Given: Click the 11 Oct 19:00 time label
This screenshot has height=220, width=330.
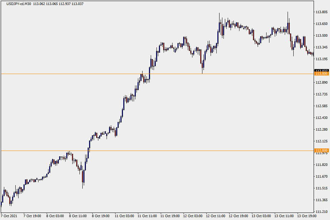Looking at the screenshot, I should [x=169, y=216].
